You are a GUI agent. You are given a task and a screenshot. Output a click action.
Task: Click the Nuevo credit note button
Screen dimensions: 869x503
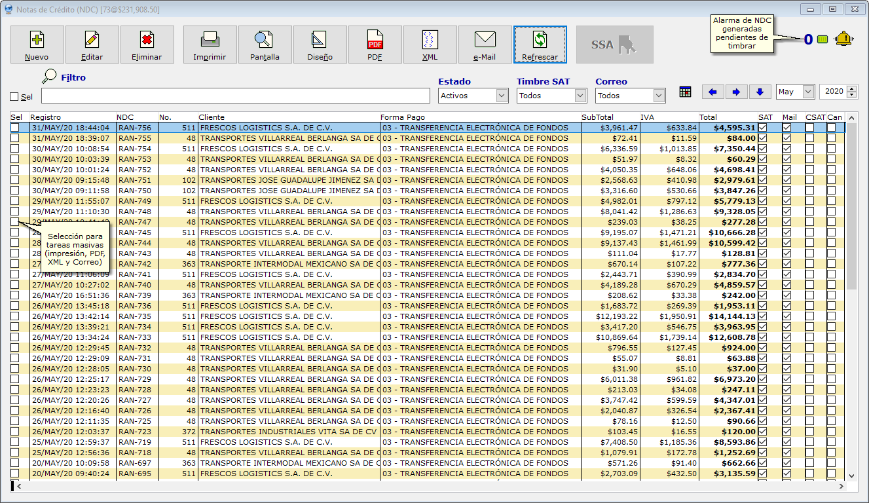click(x=37, y=45)
